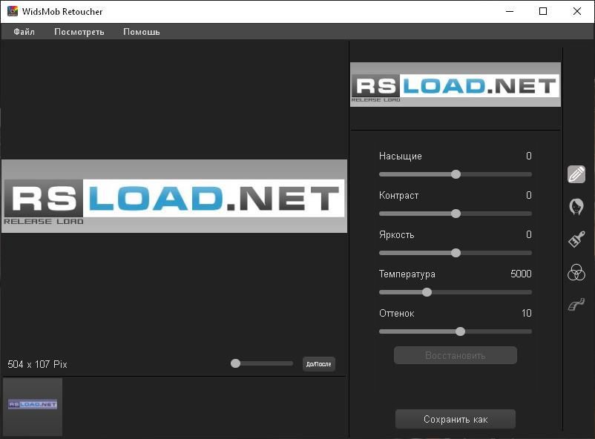Click the zoom slider above the filmstrip

tap(234, 363)
